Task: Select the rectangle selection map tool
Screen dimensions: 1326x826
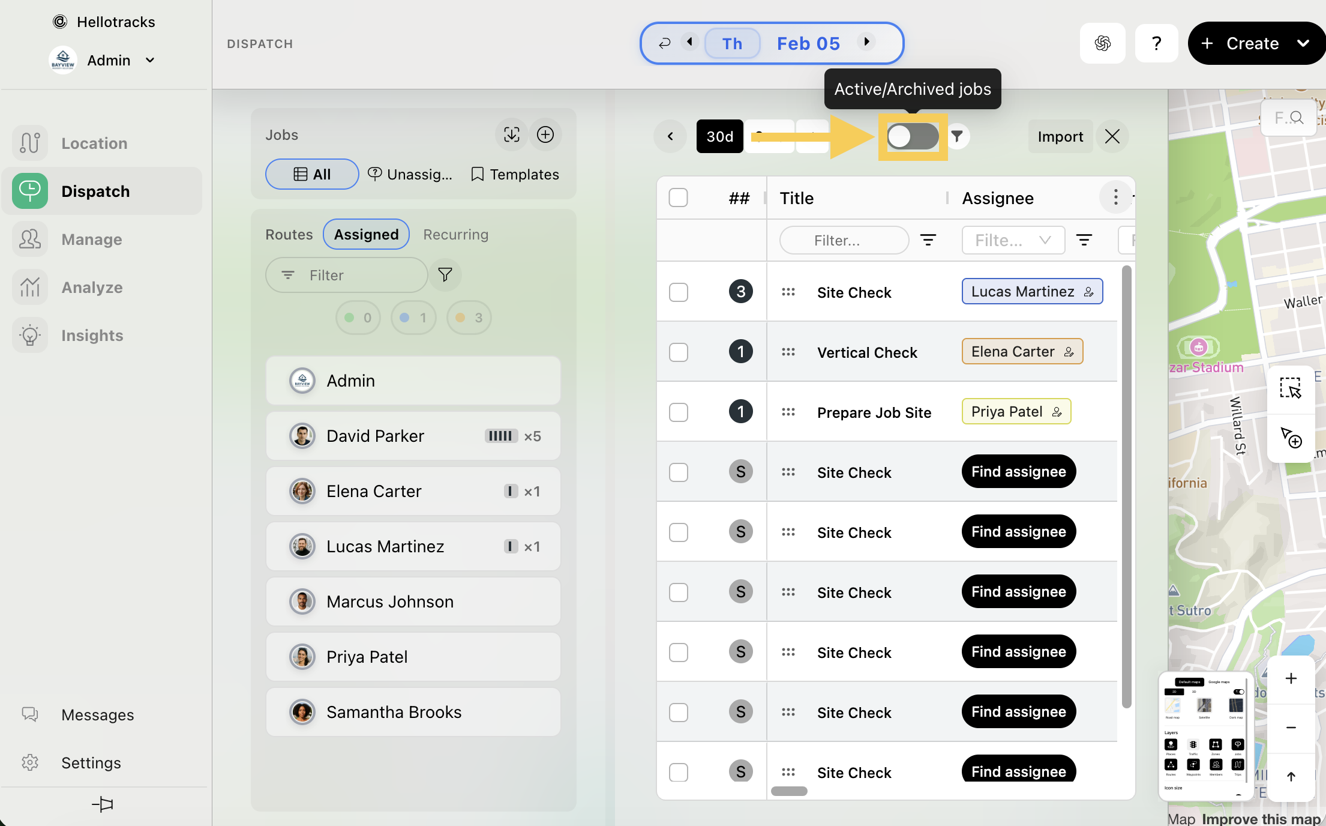Action: click(x=1290, y=388)
